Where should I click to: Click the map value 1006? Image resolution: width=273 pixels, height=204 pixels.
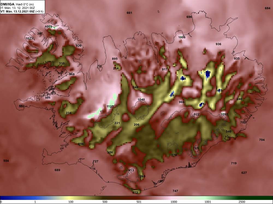[182, 37]
